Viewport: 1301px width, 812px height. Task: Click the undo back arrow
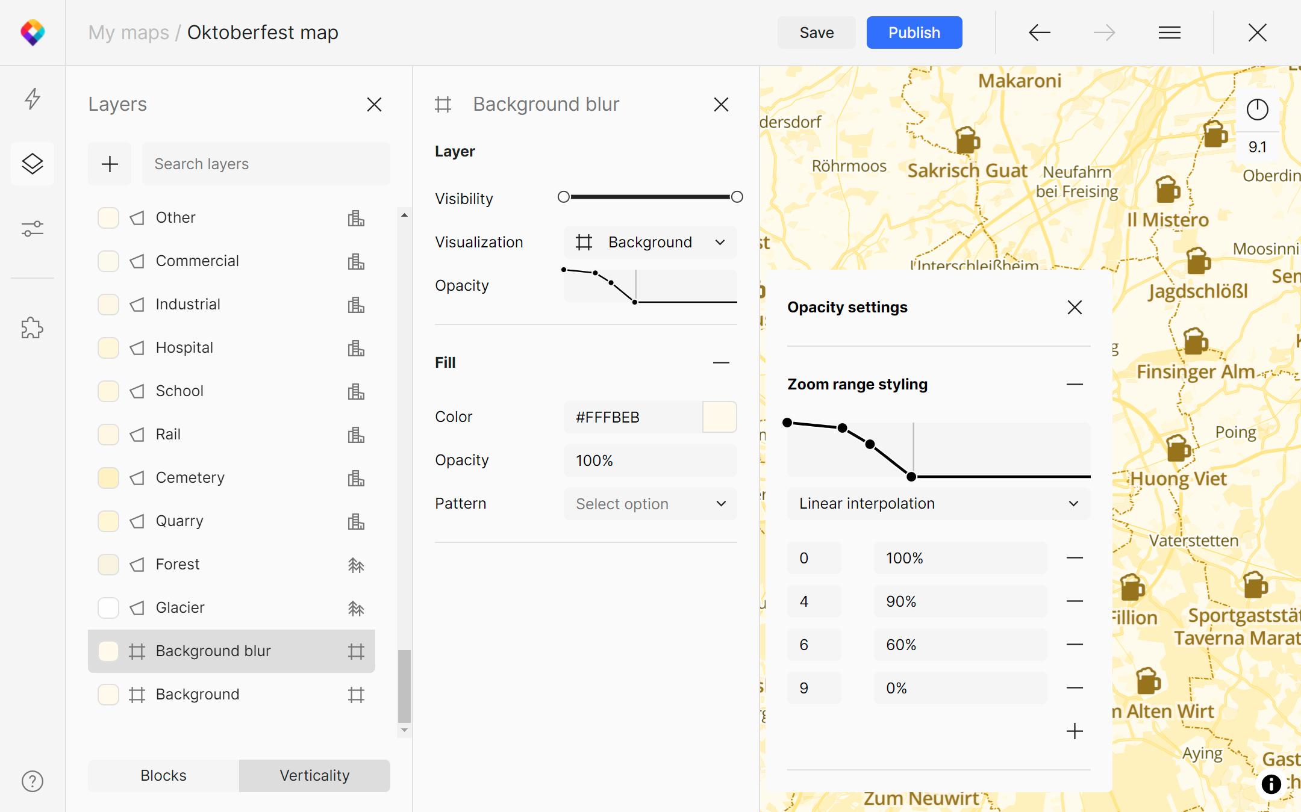tap(1040, 33)
